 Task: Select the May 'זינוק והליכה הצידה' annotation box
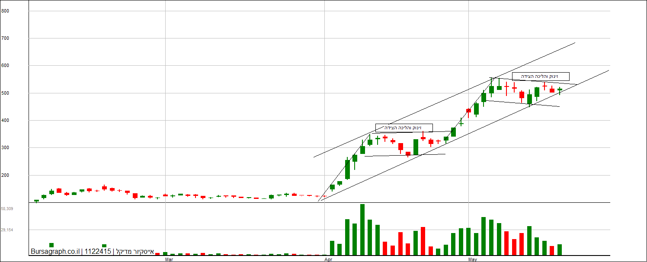(x=541, y=77)
